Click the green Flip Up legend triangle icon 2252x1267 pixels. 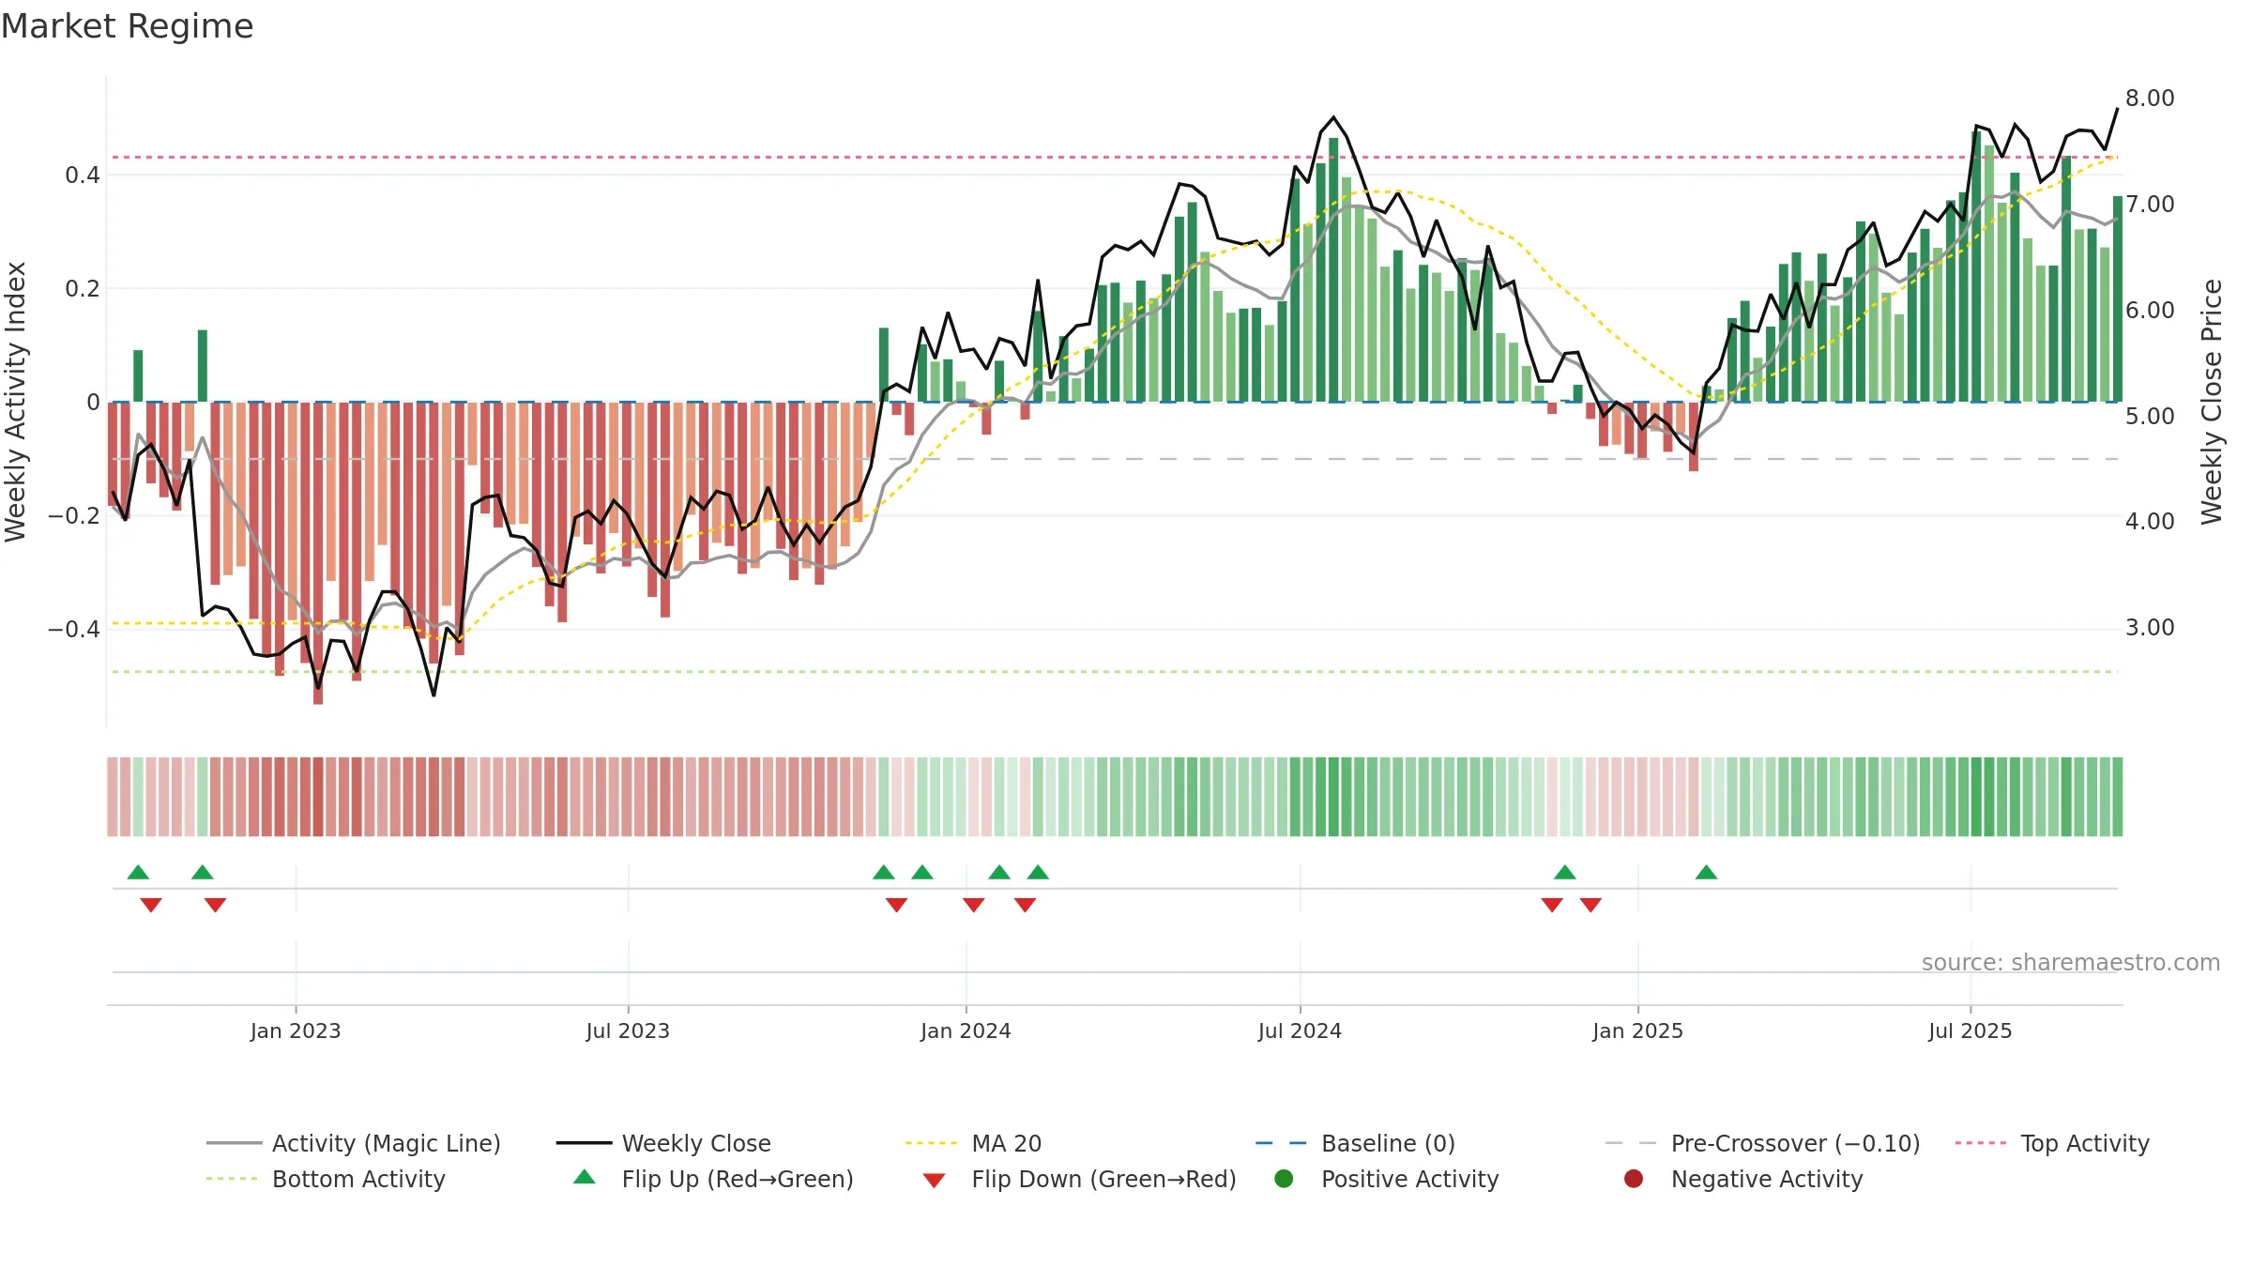pos(585,1177)
